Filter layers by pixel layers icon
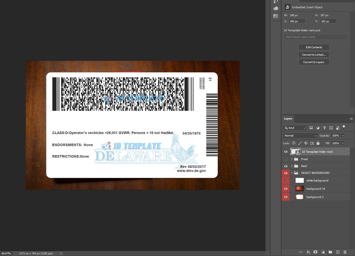Viewport: 355px width, 256px height. tap(311, 128)
